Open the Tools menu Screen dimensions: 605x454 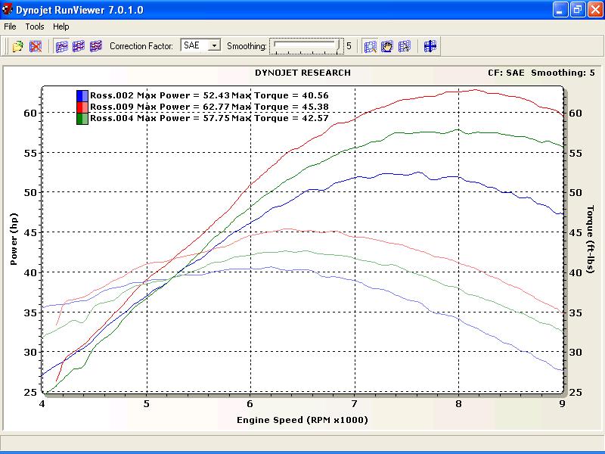tap(35, 26)
